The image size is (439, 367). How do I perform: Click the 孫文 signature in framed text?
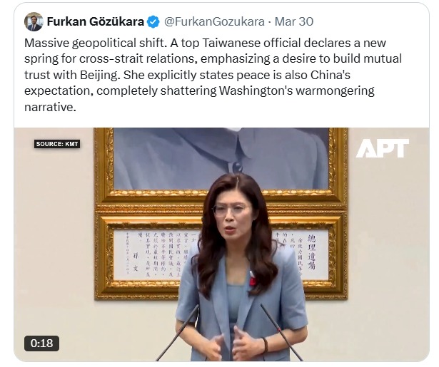pos(136,262)
